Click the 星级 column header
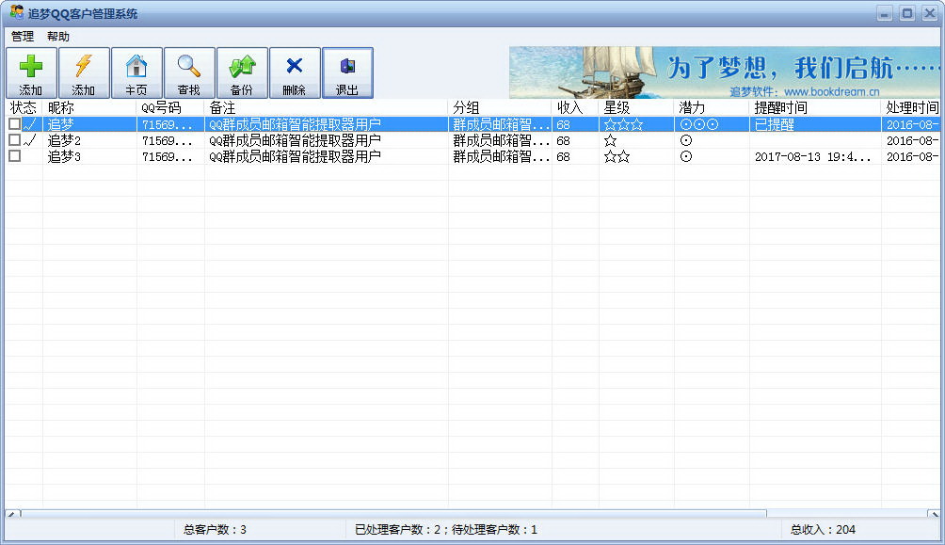The width and height of the screenshot is (945, 545). tap(636, 108)
